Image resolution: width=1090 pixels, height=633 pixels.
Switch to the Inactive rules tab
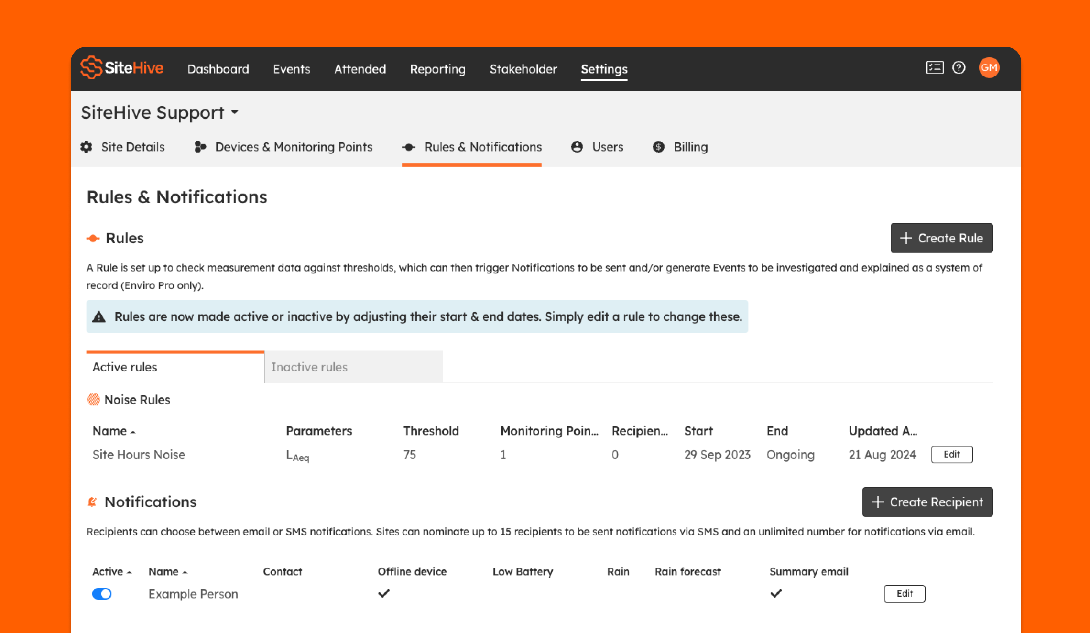tap(353, 367)
